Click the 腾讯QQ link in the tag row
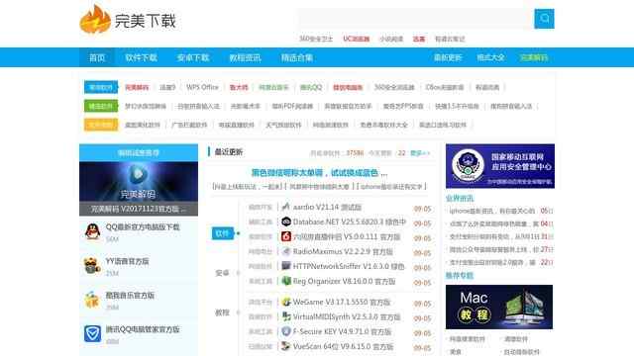Screen dimensions: 634x356 pyautogui.click(x=311, y=87)
